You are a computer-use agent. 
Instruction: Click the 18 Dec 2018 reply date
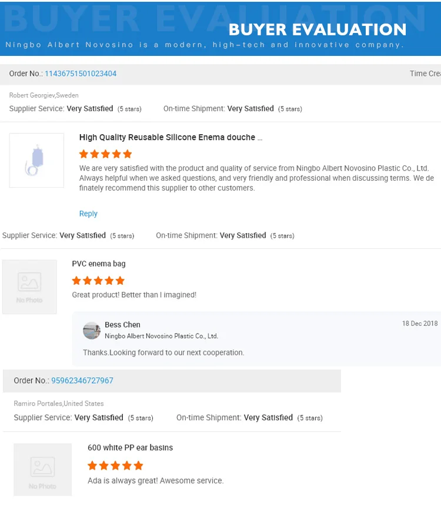click(x=420, y=324)
